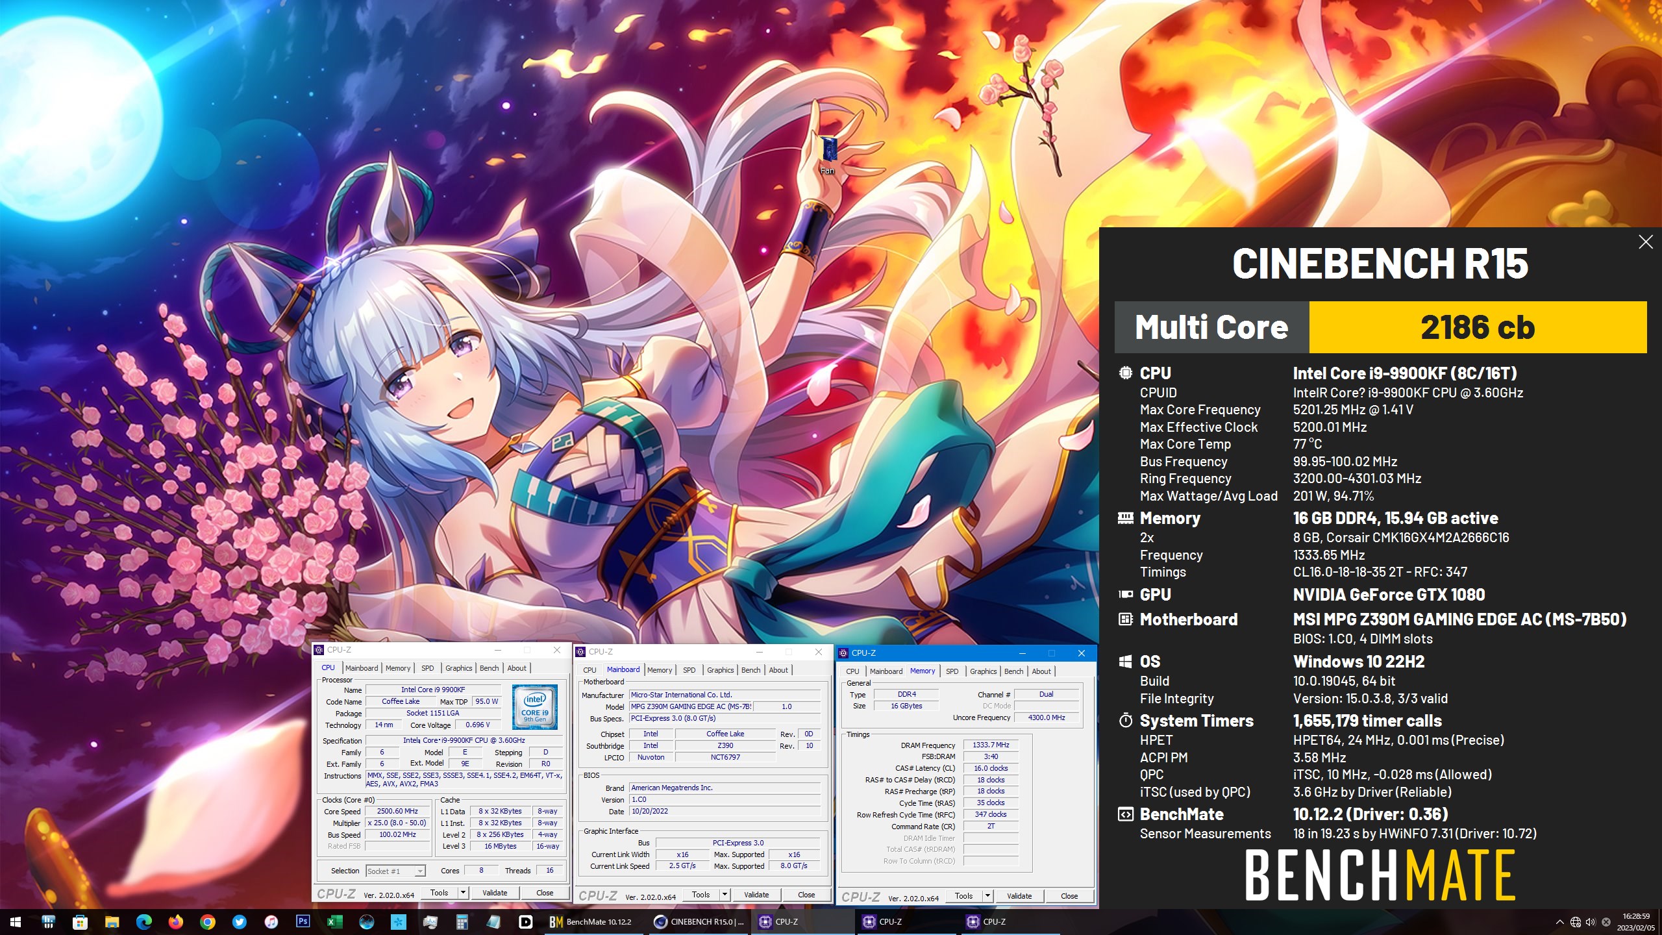
Task: Open Microsoft Edge from the taskbar
Action: (x=143, y=921)
